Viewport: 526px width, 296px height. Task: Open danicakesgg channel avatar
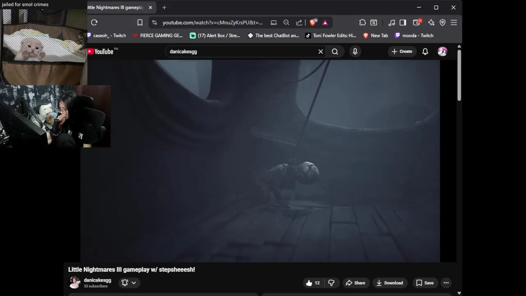(x=74, y=282)
